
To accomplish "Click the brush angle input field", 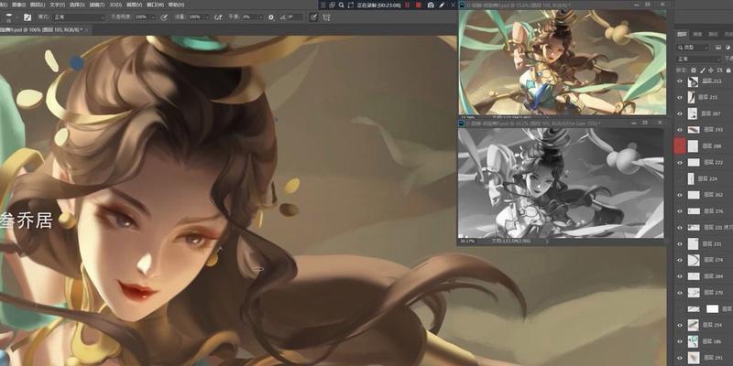I will pyautogui.click(x=296, y=17).
